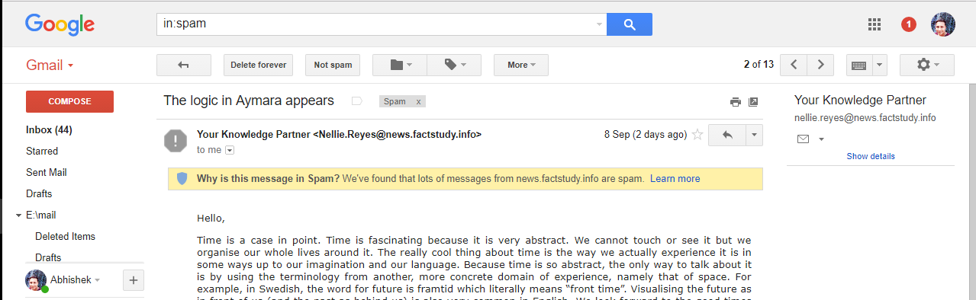The height and width of the screenshot is (300, 976).
Task: Open the More actions menu
Action: click(x=521, y=65)
